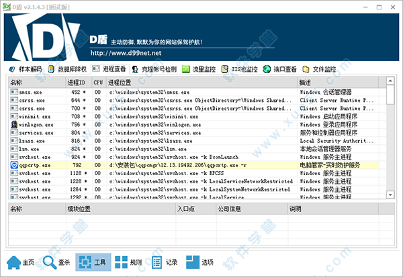Click path ending in LocalServiceNetworkRestricted
Image resolution: width=403 pixels, height=277 pixels.
201,181
